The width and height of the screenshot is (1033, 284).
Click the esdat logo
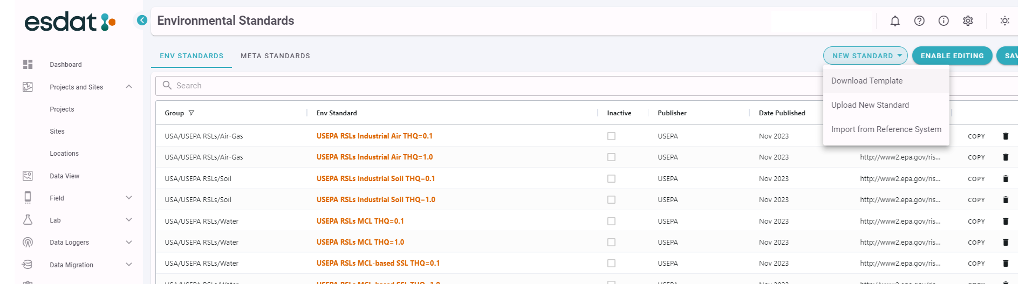70,22
